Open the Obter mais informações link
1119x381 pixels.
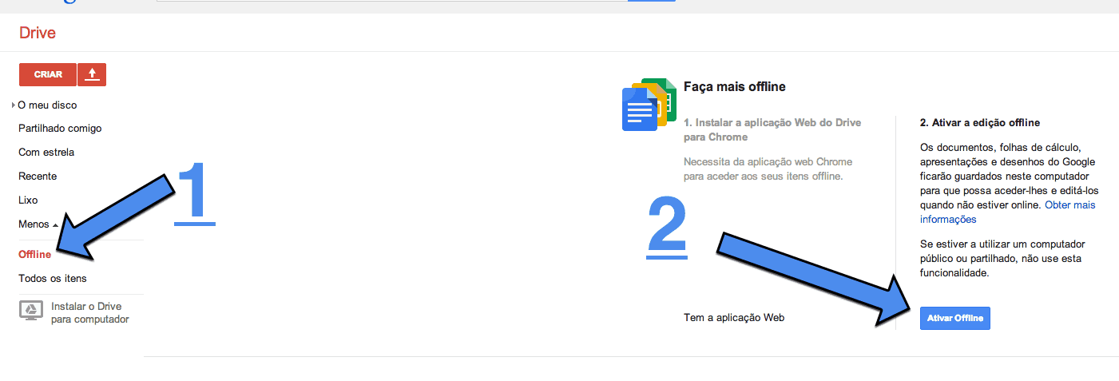tap(1008, 212)
